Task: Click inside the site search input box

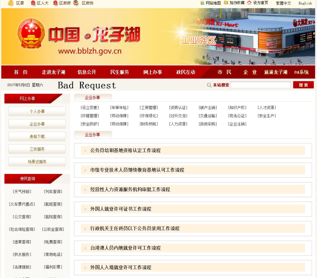Action: click(x=260, y=85)
